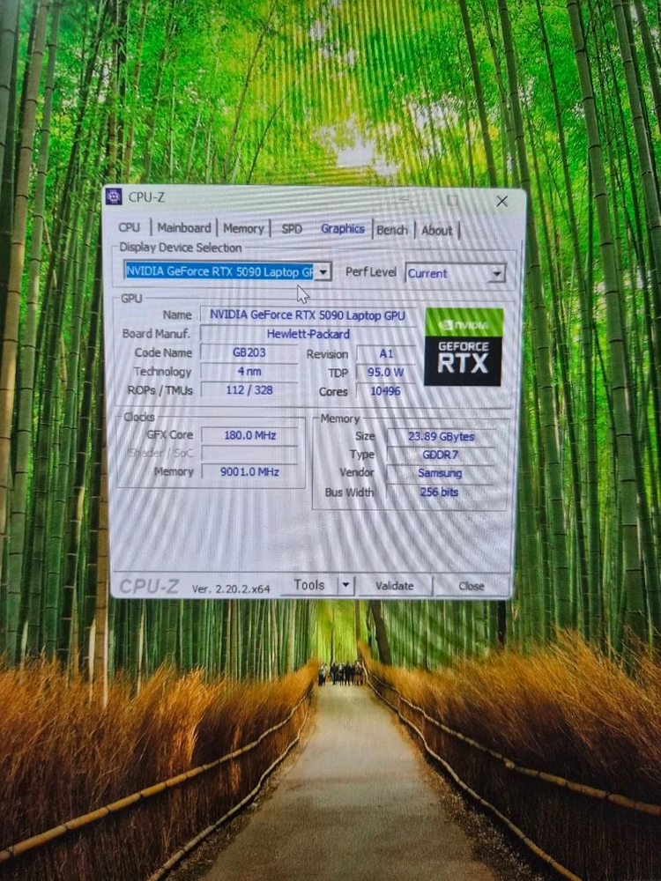Click the GPU Name field value
The image size is (661, 881).
point(308,315)
